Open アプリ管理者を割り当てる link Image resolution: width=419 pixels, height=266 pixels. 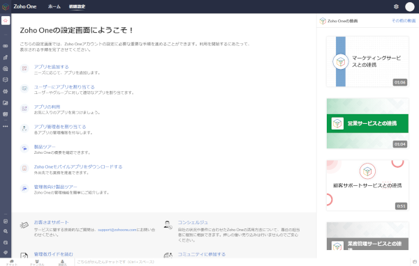(x=60, y=127)
